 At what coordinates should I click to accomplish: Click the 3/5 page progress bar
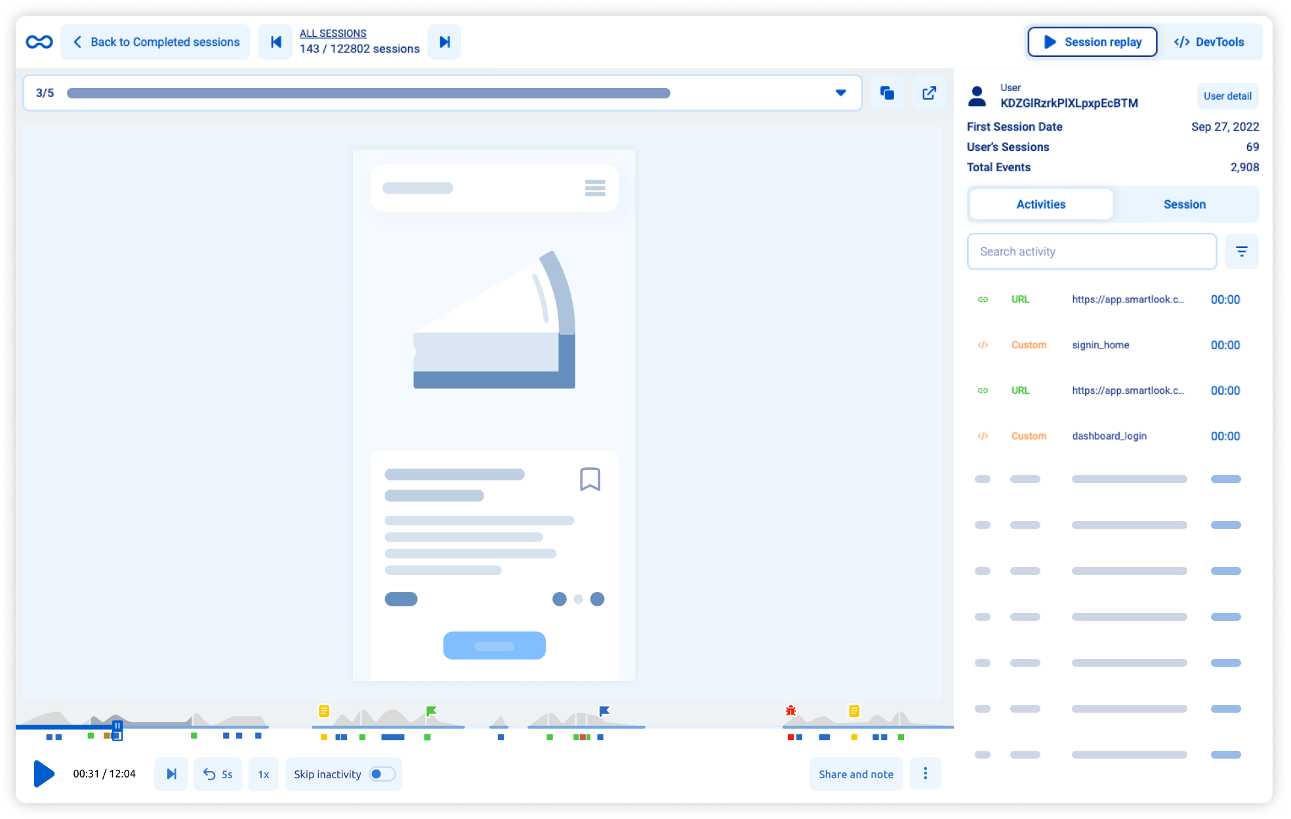[368, 93]
